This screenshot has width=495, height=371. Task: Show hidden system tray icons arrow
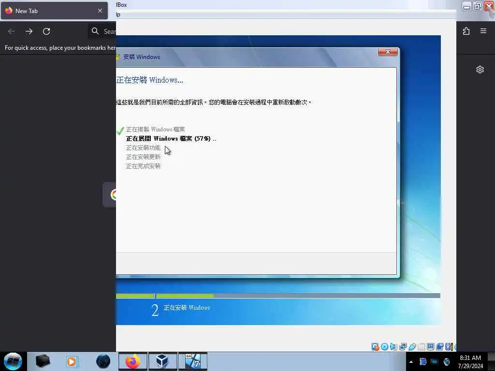pyautogui.click(x=411, y=361)
